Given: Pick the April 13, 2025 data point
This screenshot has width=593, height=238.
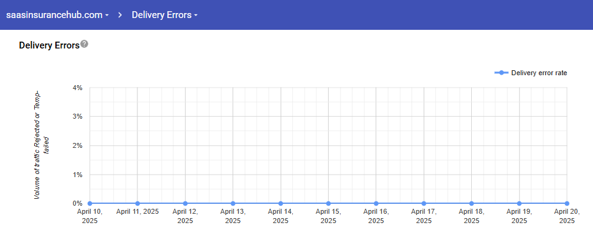Looking at the screenshot, I should tap(233, 203).
